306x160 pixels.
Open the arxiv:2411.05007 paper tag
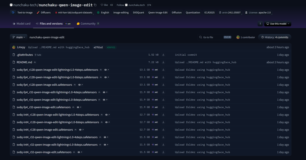230,12
